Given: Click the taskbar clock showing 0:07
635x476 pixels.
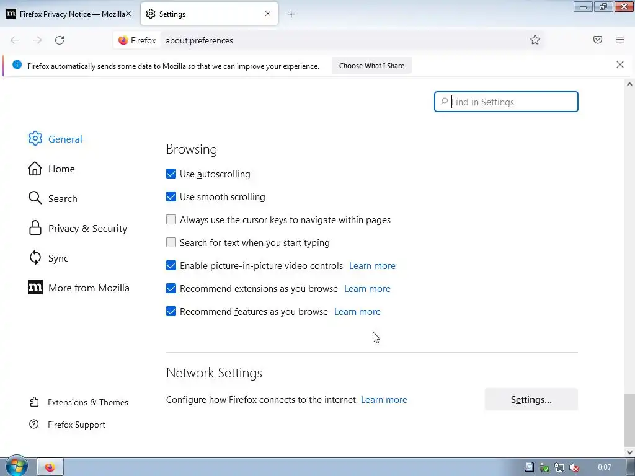Looking at the screenshot, I should (x=604, y=467).
